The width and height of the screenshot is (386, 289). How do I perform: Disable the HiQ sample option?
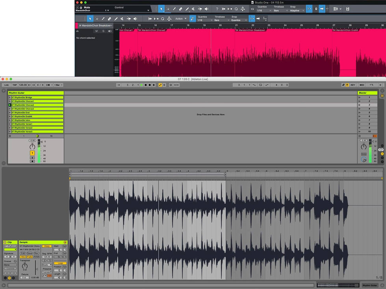[x=23, y=257]
